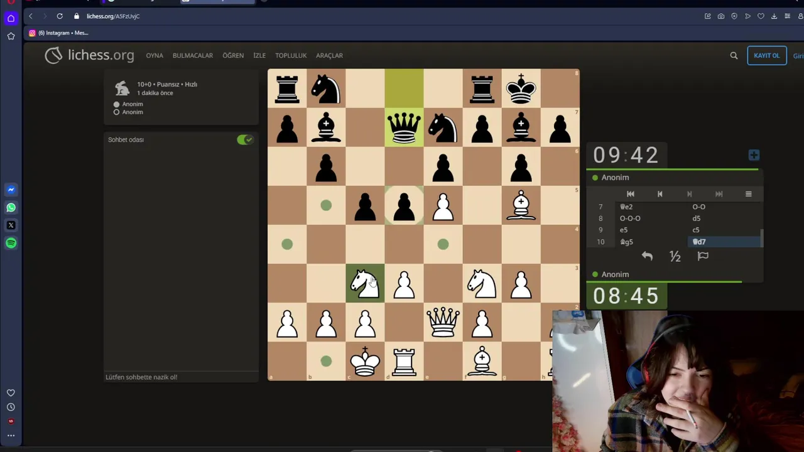Viewport: 804px width, 452px height.
Task: Open the BULMACALAR menu
Action: pyautogui.click(x=193, y=55)
